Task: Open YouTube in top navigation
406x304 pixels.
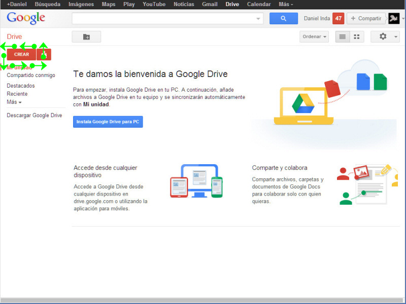Action: click(x=154, y=5)
